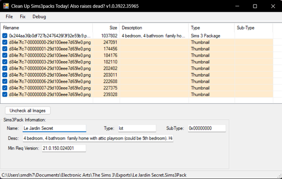Sort list by Filename column header

click(x=47, y=28)
